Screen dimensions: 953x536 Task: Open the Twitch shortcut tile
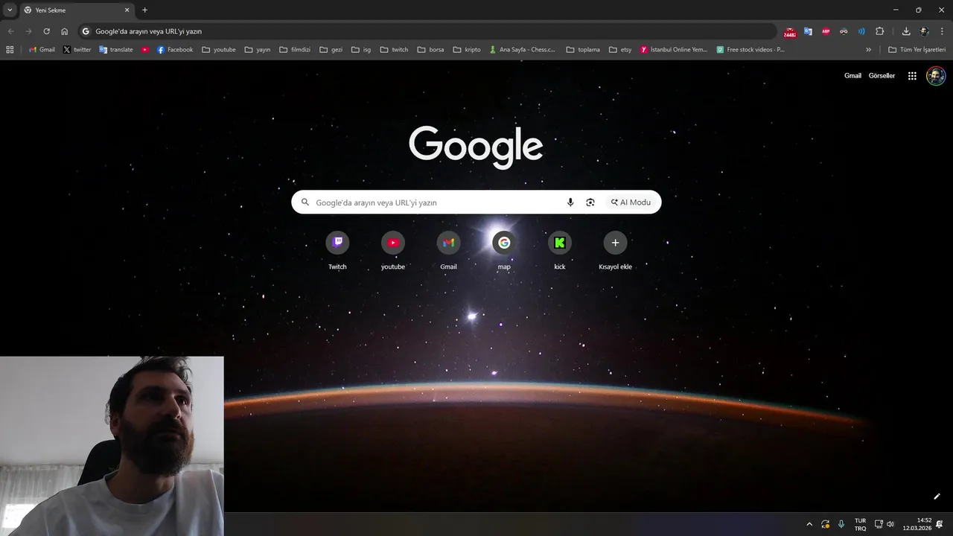[337, 250]
